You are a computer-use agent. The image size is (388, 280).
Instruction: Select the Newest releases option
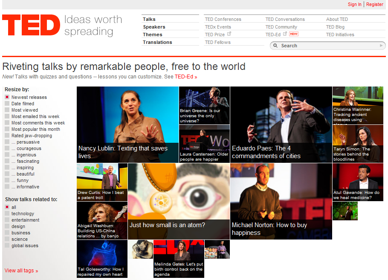[7, 97]
